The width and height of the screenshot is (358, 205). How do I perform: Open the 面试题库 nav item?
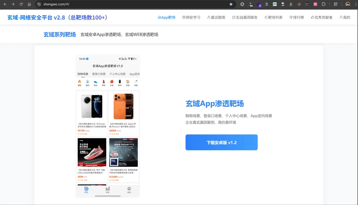point(216,17)
